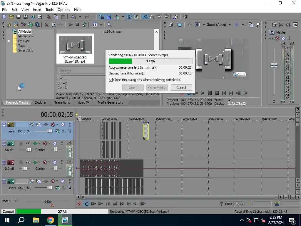
Task: Click Search Media Bins magnifier icon
Action: pyautogui.click(x=109, y=25)
